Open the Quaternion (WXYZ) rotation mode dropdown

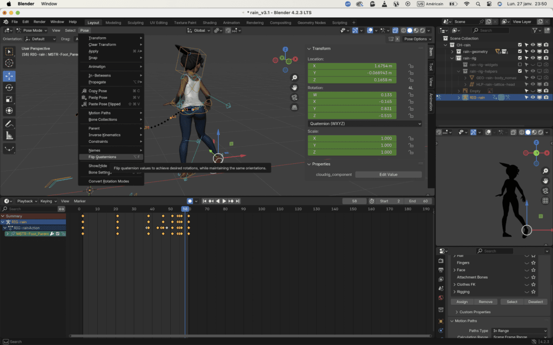pos(365,123)
